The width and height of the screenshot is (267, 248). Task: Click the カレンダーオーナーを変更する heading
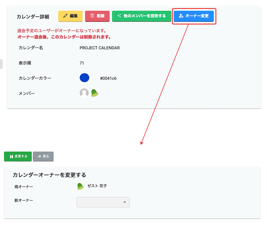click(49, 175)
